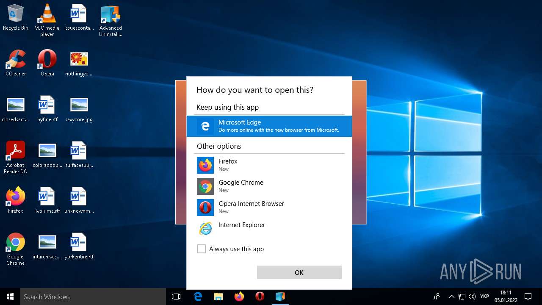Launch Firefox from taskbar
The height and width of the screenshot is (305, 542).
239,297
